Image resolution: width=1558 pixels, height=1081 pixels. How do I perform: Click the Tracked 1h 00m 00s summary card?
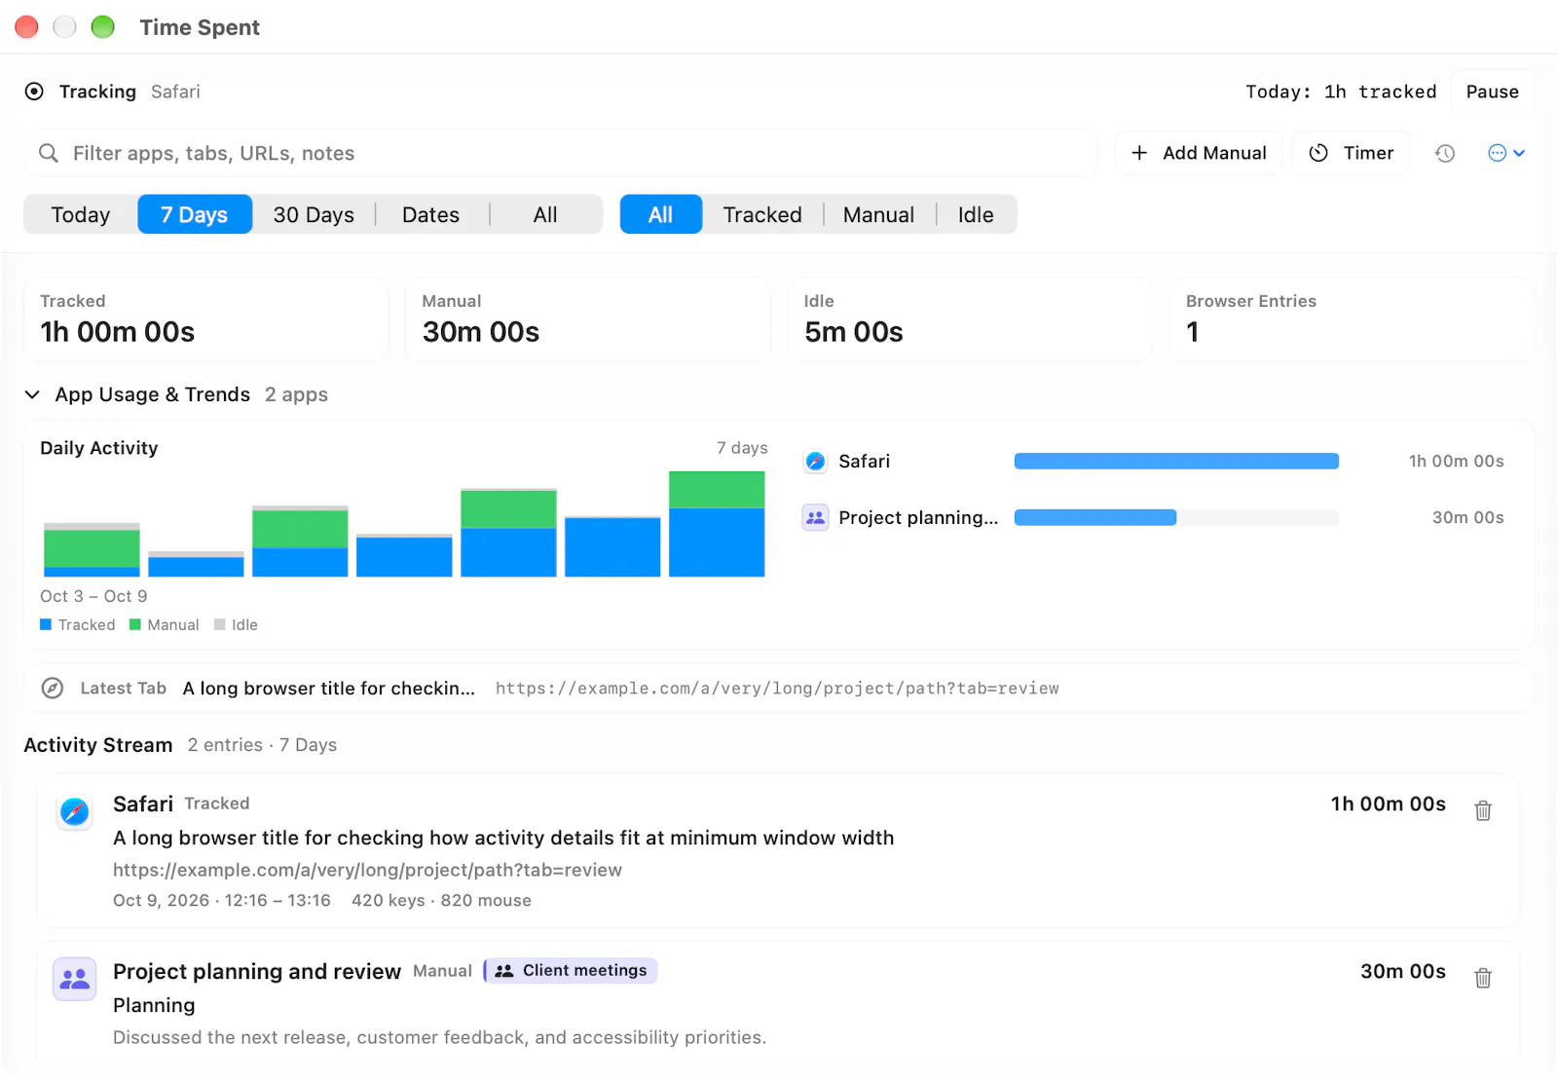click(x=206, y=319)
